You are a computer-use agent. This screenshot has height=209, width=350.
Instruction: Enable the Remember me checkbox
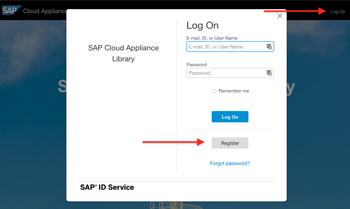214,91
